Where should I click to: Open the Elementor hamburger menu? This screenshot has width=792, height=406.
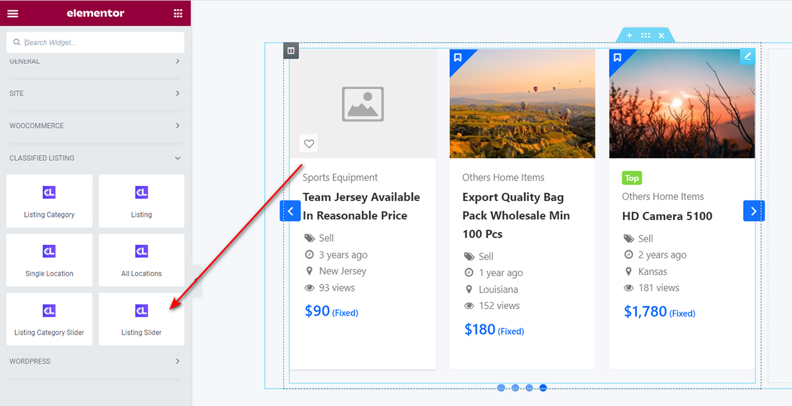13,13
